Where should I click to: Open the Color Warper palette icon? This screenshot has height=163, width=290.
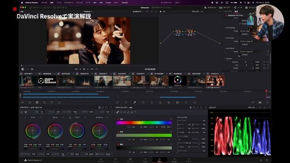[126, 102]
